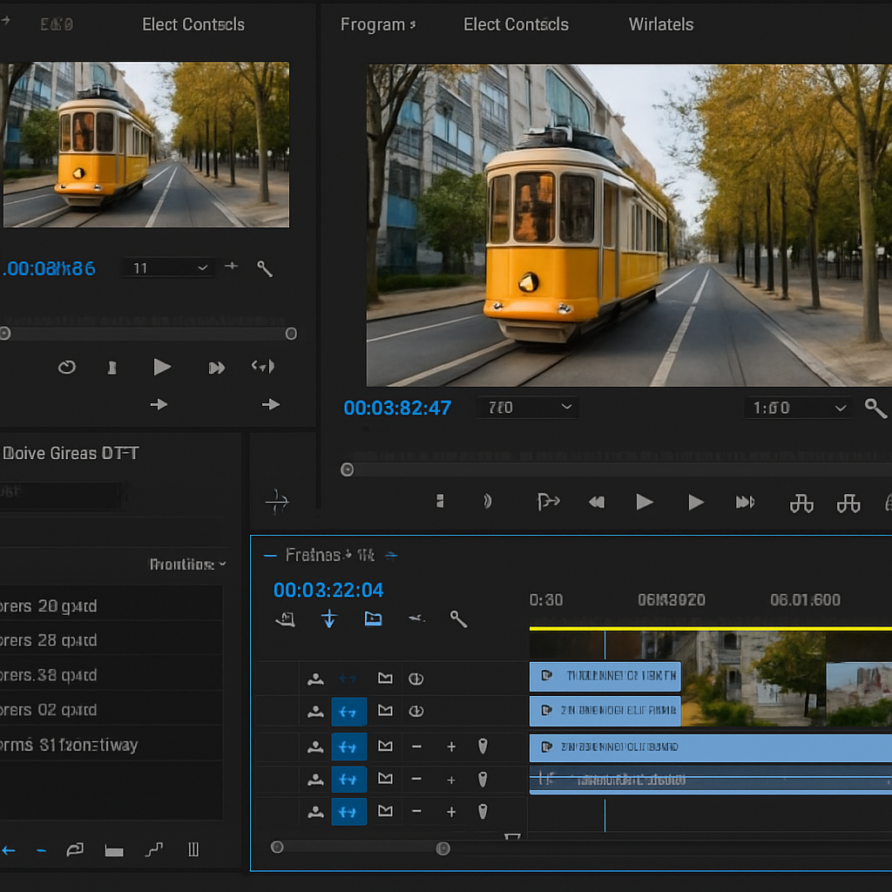Click the timeline zoom scroll handle
Image resolution: width=892 pixels, height=892 pixels.
(443, 848)
